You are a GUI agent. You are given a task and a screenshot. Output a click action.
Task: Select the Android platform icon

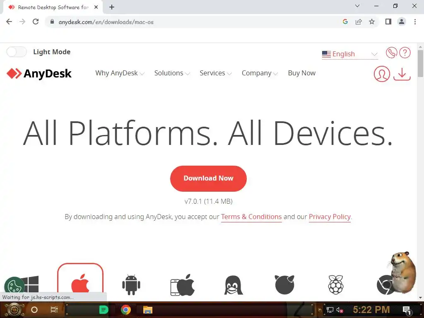[x=131, y=285]
